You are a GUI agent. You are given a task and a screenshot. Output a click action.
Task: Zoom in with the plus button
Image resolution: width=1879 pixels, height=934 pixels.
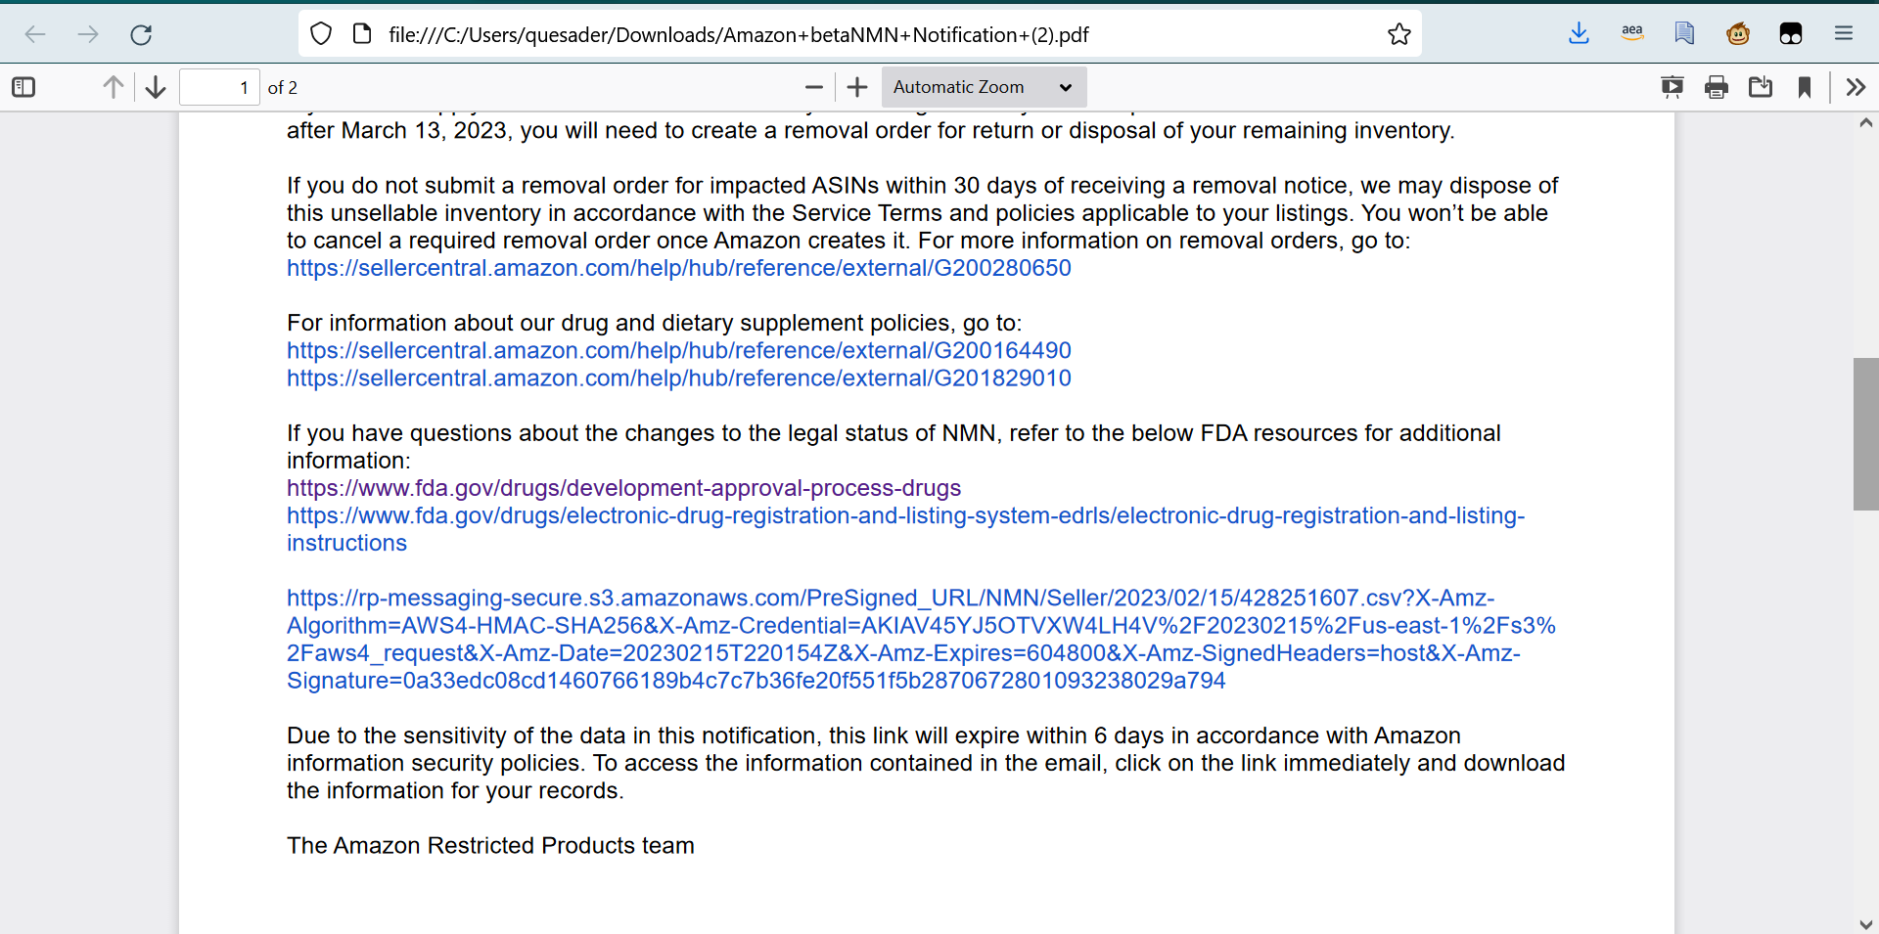click(857, 87)
